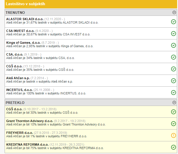This screenshot has width=178, height=154.
Task: Open KREDITNA REFORMA d.o.o. past ownership entry
Action: (27, 145)
